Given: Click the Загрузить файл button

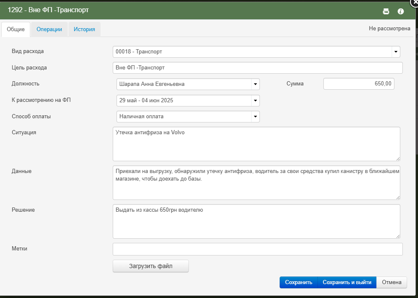Looking at the screenshot, I should (151, 266).
